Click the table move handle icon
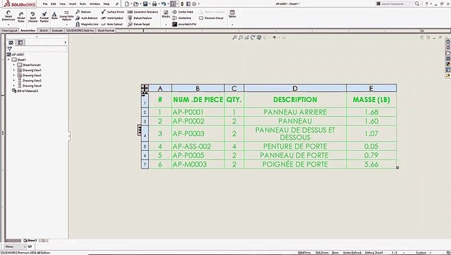 coord(145,88)
